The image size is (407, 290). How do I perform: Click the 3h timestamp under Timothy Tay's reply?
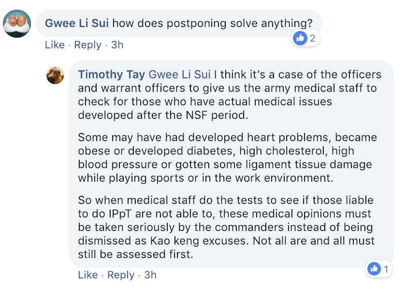[x=150, y=275]
